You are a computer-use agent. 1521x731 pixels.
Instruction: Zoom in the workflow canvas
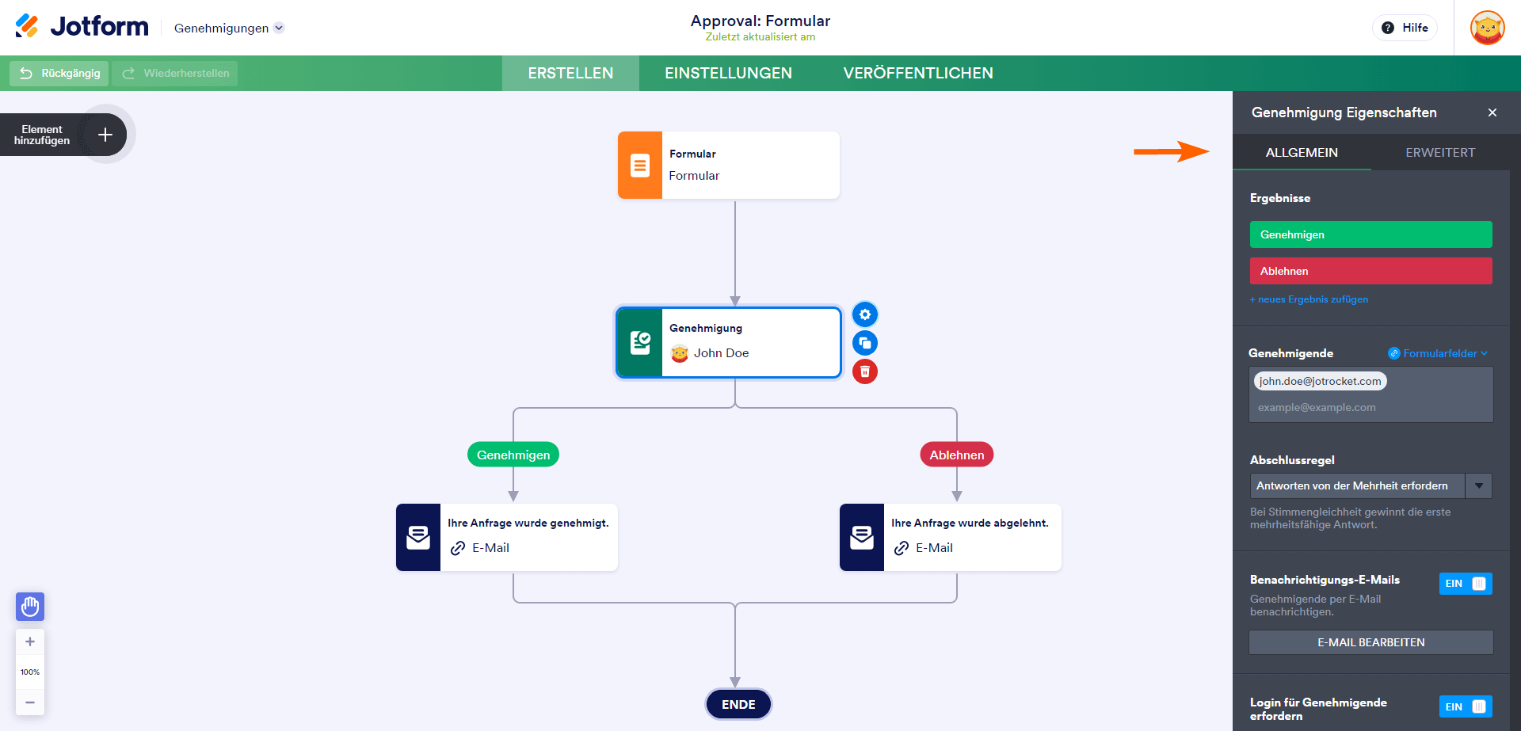click(x=30, y=642)
